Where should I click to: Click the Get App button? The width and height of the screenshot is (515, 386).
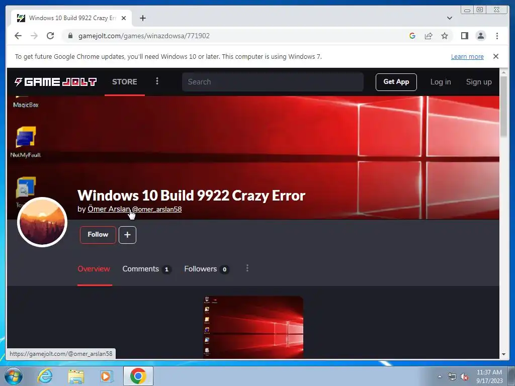(396, 82)
